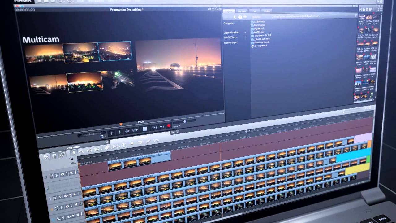Select the razor cut tool
This screenshot has width=396, height=223.
coord(107,148)
